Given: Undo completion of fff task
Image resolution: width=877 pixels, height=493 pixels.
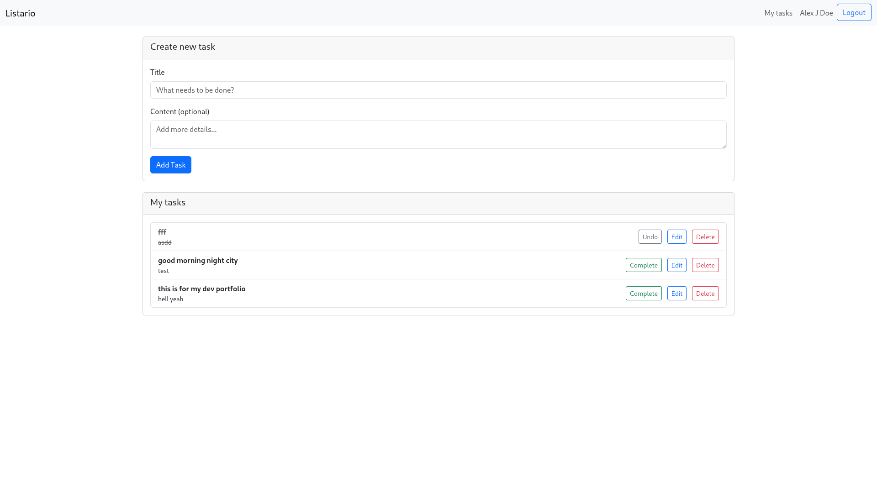Looking at the screenshot, I should coord(650,237).
